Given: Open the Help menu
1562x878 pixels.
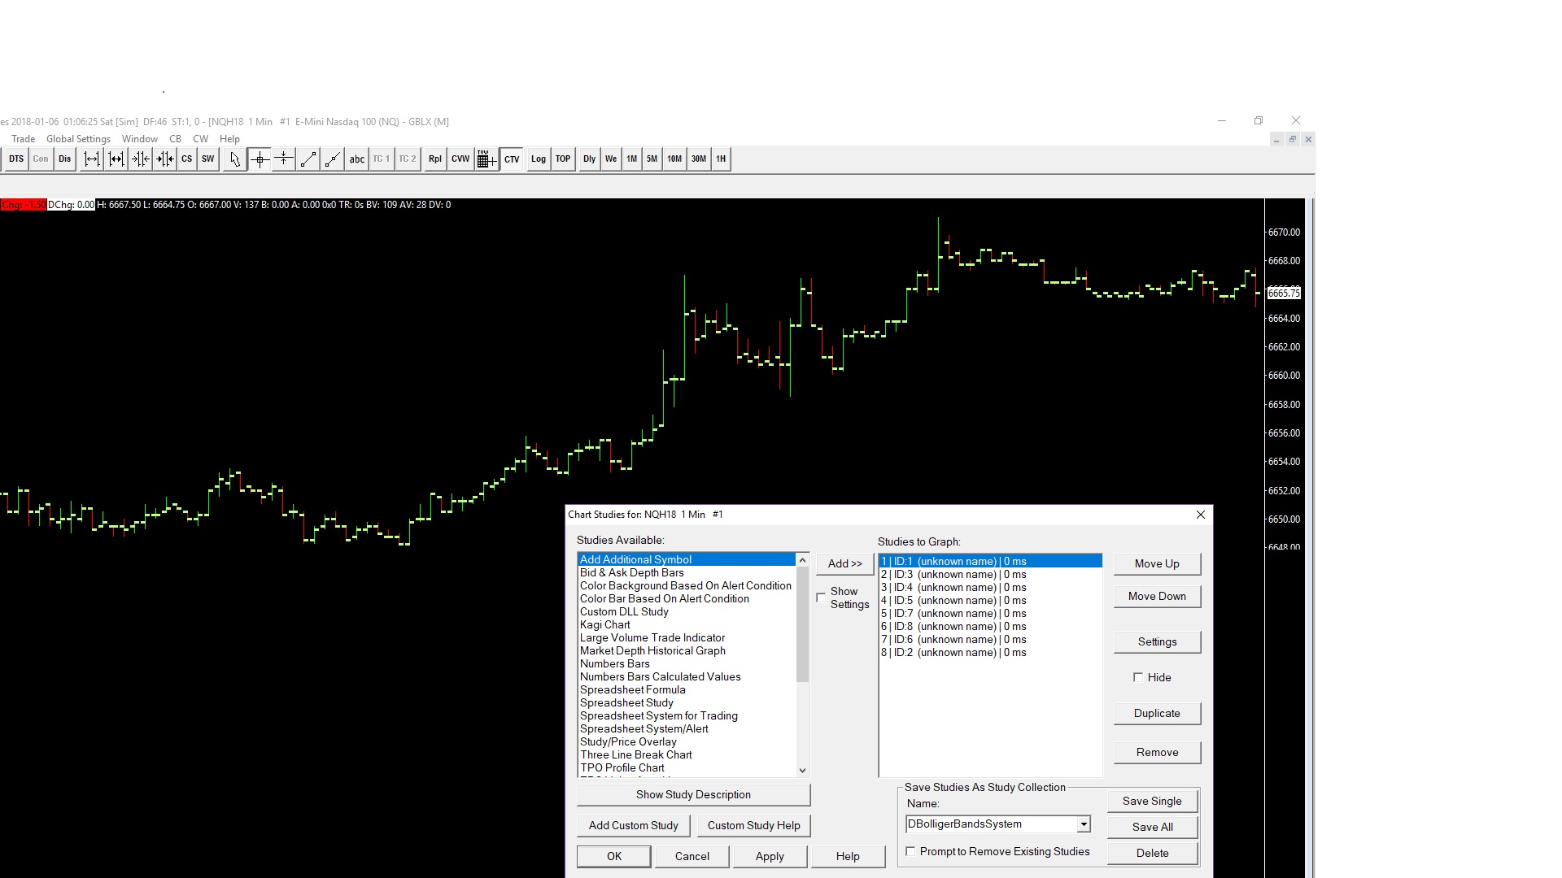Looking at the screenshot, I should point(229,139).
